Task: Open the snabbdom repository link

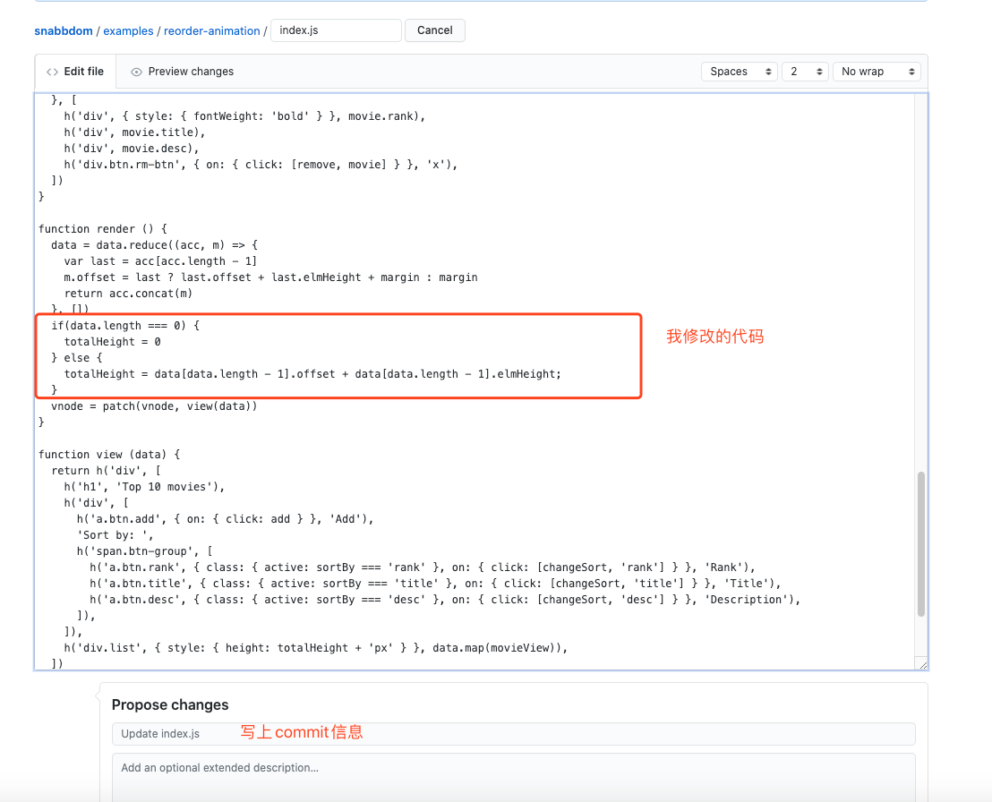Action: pyautogui.click(x=63, y=30)
